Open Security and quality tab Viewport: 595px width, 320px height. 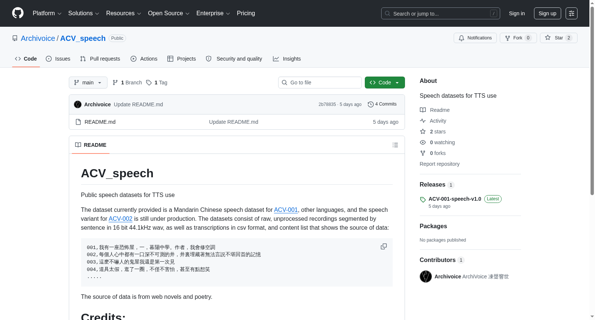pyautogui.click(x=234, y=59)
